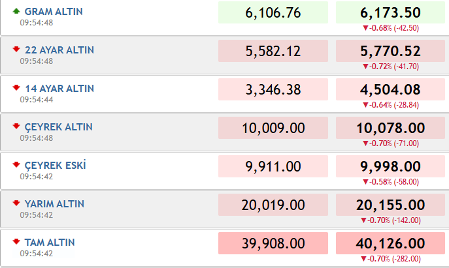
Task: Click red down arrow beside ÇEYREK ESKİ
Action: (x=16, y=164)
